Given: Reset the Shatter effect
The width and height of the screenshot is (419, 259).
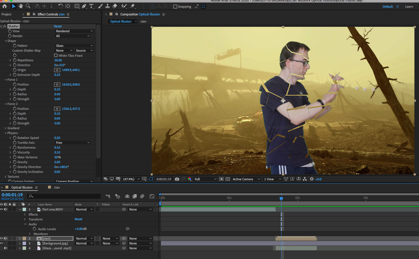Looking at the screenshot, I should pyautogui.click(x=58, y=26).
